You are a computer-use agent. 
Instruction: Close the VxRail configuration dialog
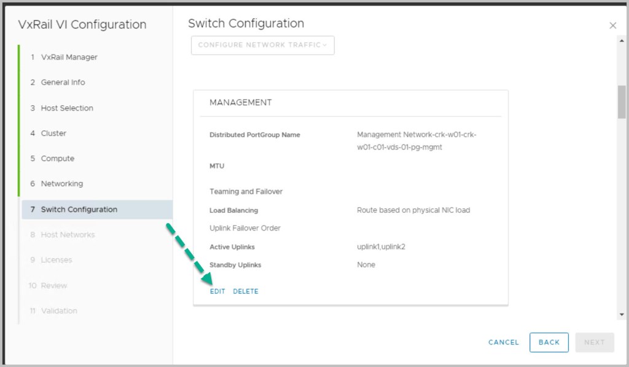pyautogui.click(x=612, y=26)
